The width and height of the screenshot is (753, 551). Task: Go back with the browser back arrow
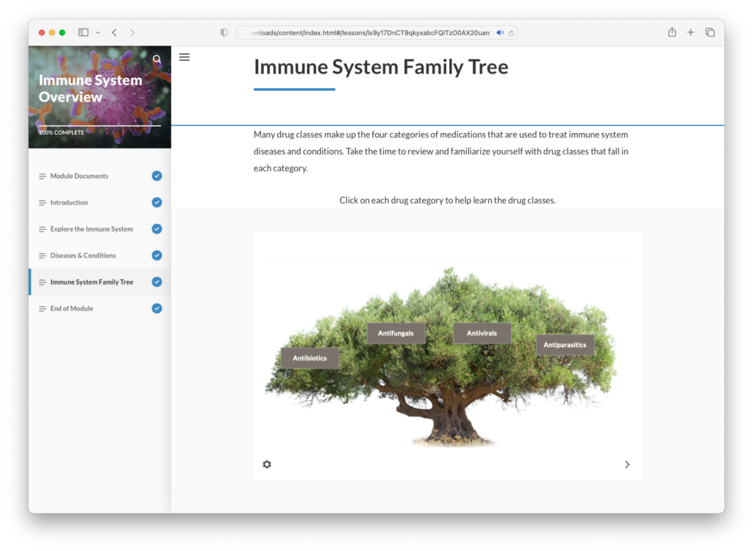(114, 32)
